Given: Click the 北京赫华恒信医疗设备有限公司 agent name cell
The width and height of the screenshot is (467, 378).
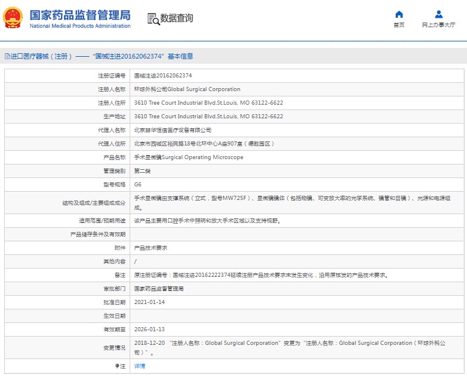Looking at the screenshot, I should (173, 130).
